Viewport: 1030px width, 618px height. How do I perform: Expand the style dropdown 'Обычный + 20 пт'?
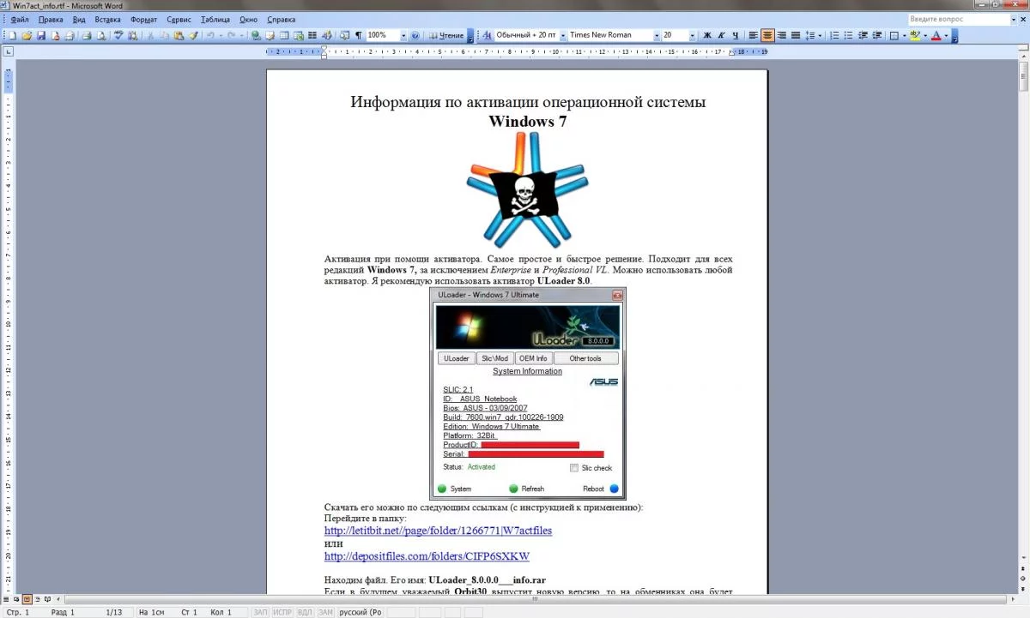562,35
